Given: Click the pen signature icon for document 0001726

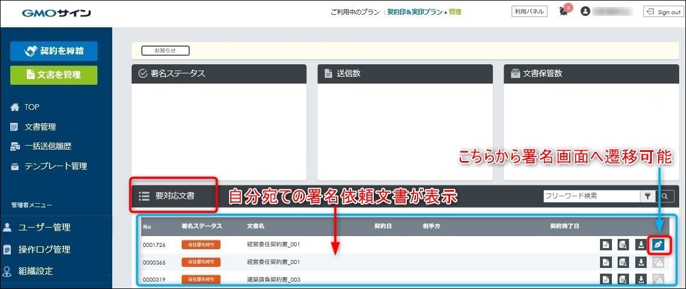Looking at the screenshot, I should (x=659, y=245).
